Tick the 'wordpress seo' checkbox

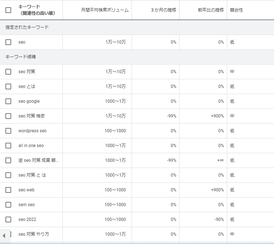click(8, 131)
